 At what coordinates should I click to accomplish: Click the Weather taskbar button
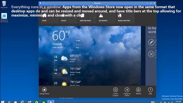(51, 102)
